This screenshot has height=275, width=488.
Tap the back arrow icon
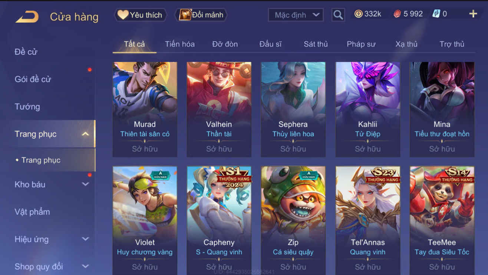27,17
